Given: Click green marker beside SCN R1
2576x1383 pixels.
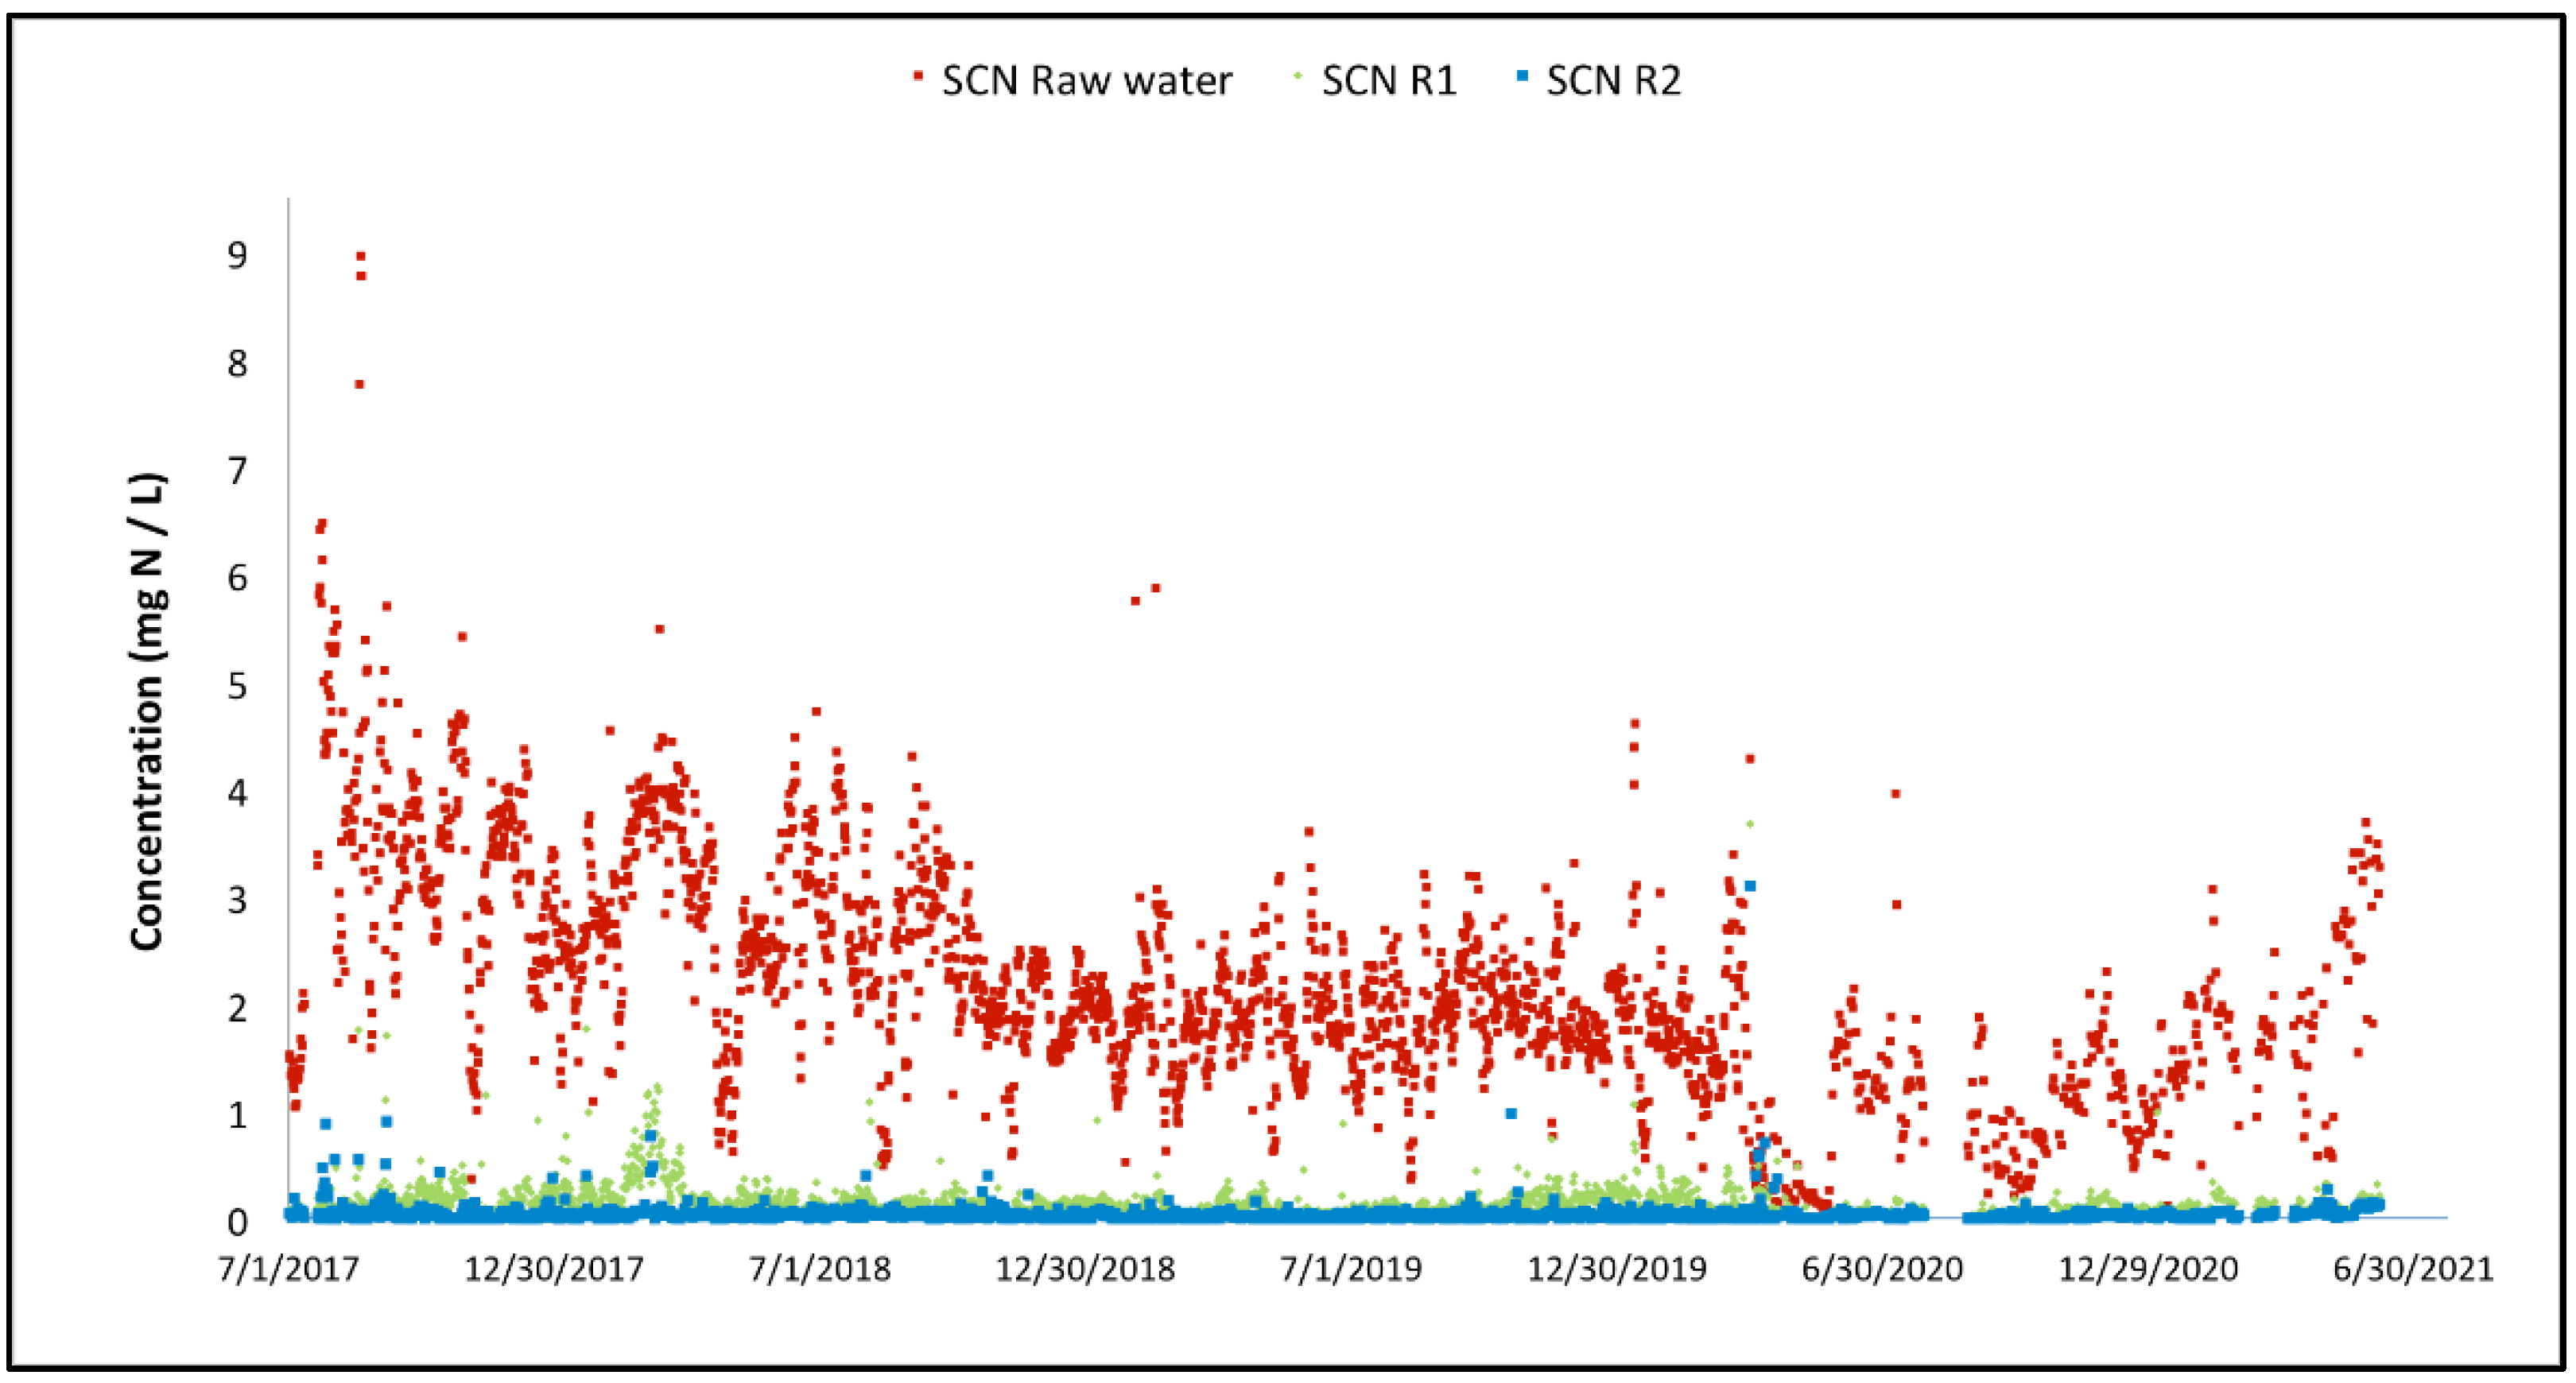Looking at the screenshot, I should point(1298,77).
